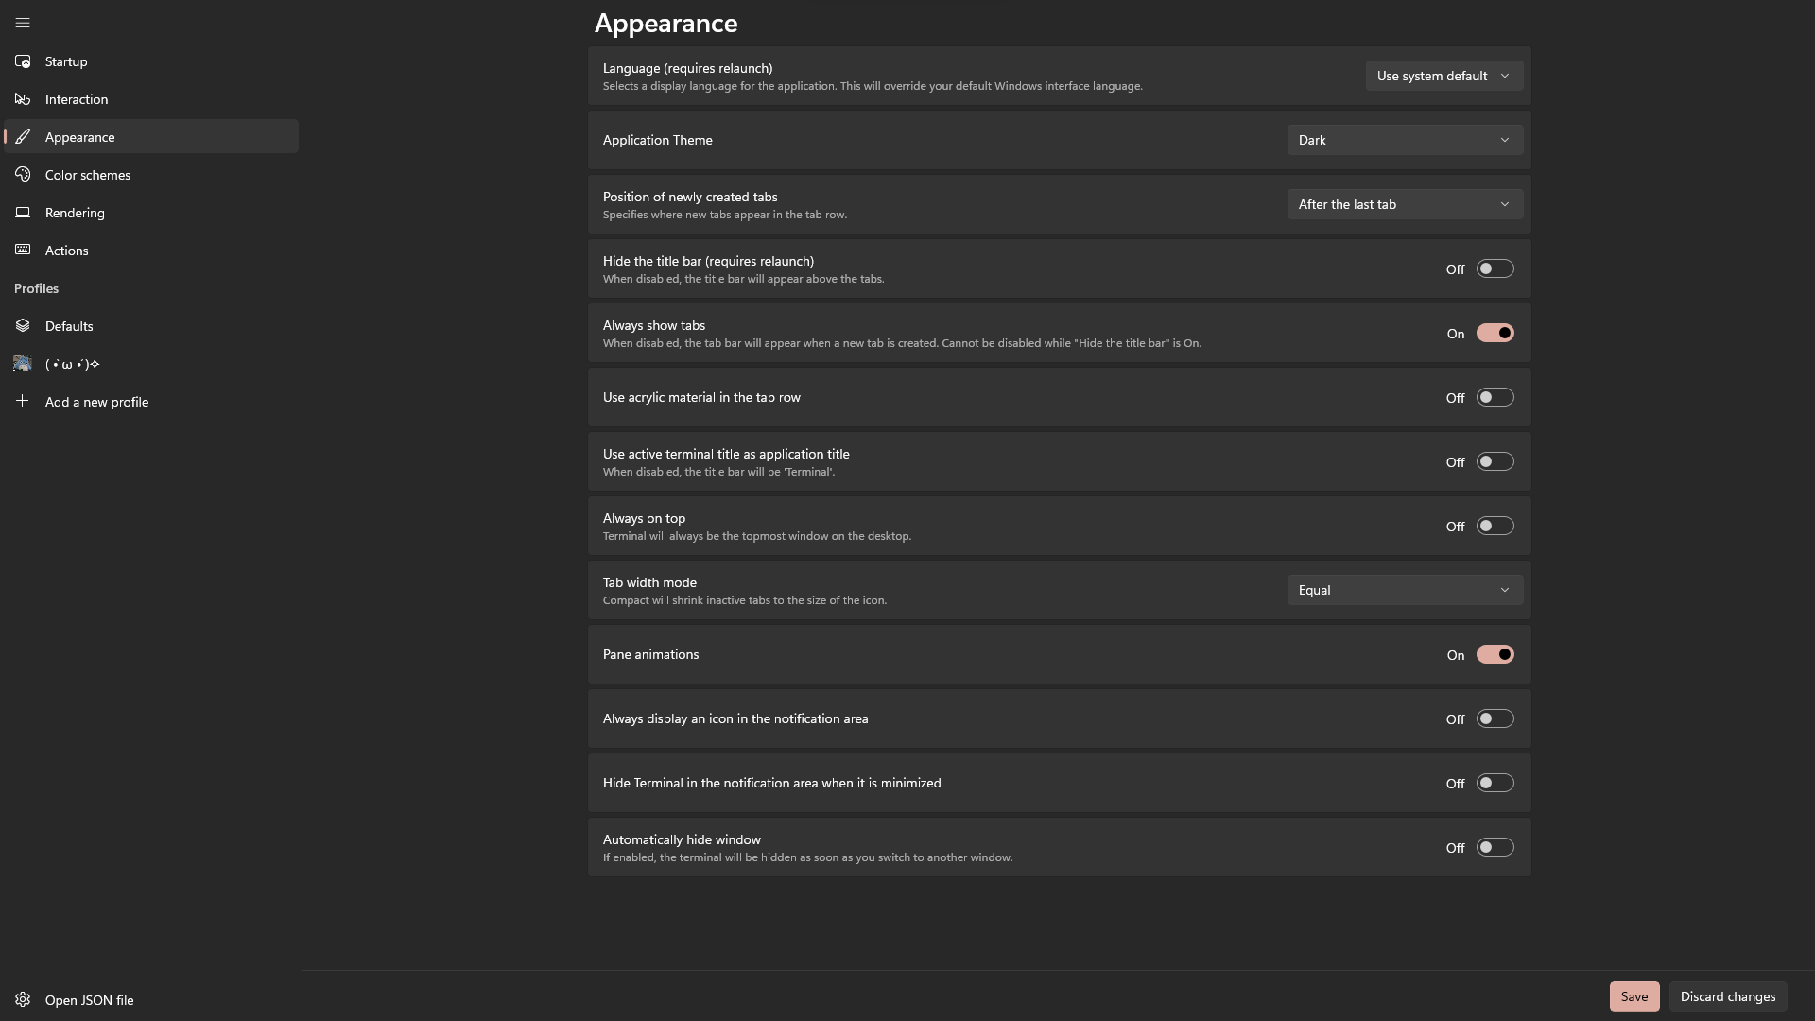Disable Always show tabs
The height and width of the screenshot is (1021, 1815).
click(1495, 333)
